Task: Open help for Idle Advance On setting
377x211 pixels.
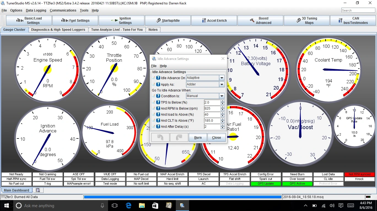Action: tap(158, 78)
